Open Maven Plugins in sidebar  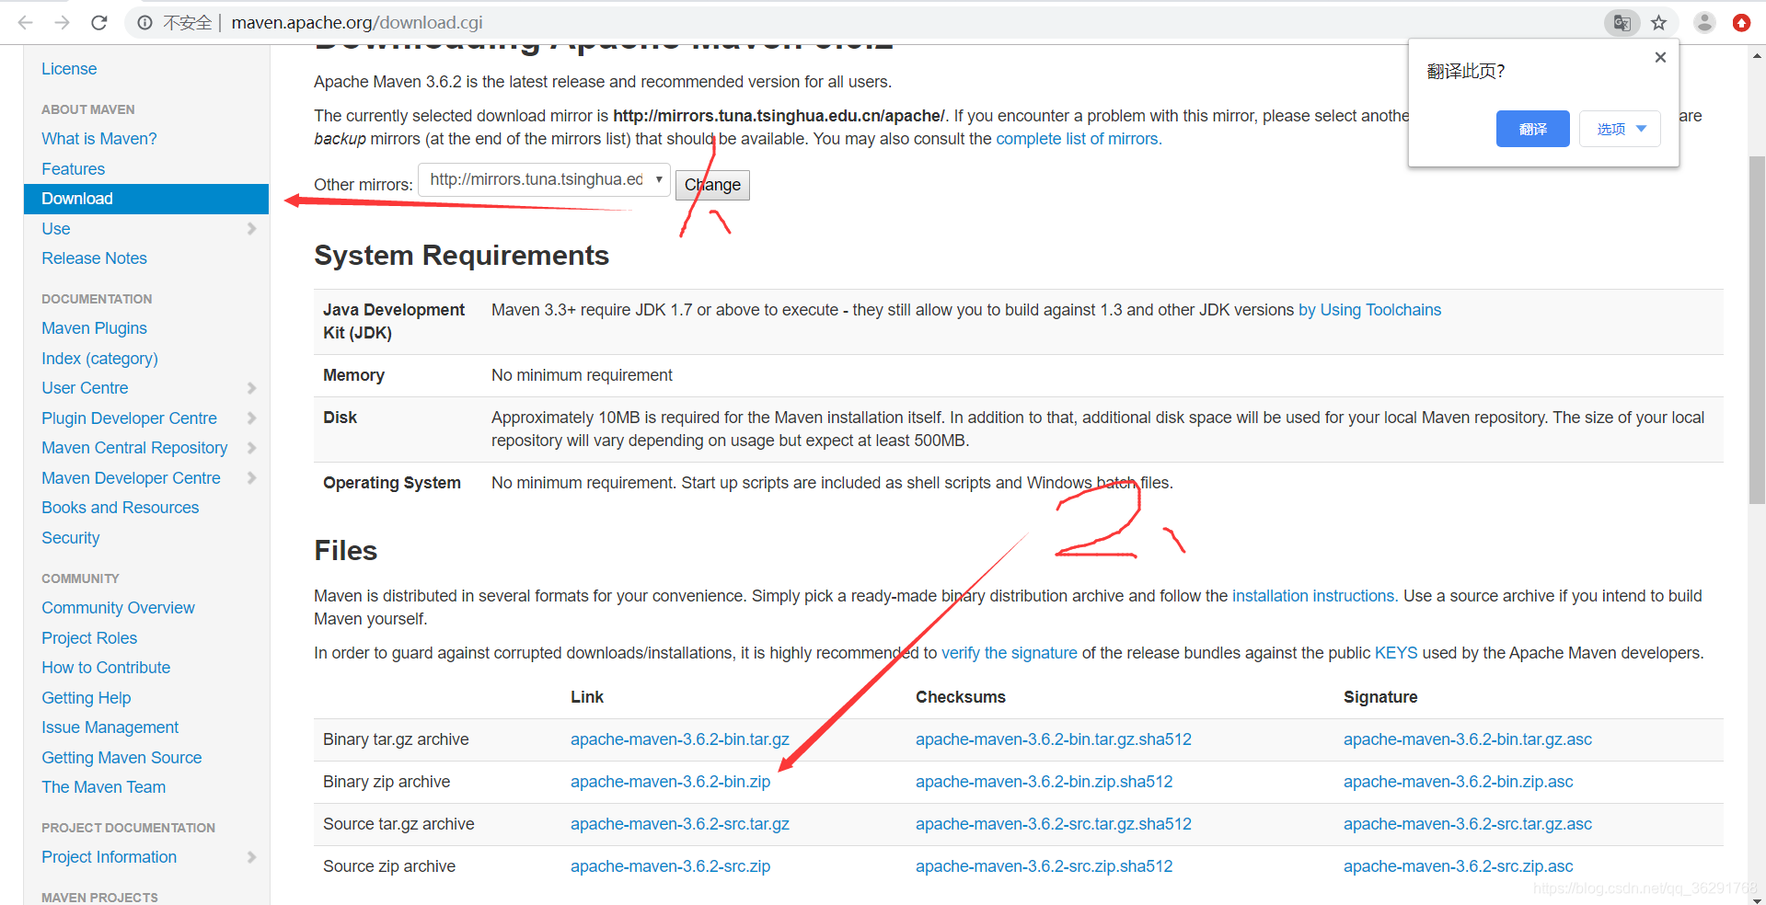coord(95,328)
